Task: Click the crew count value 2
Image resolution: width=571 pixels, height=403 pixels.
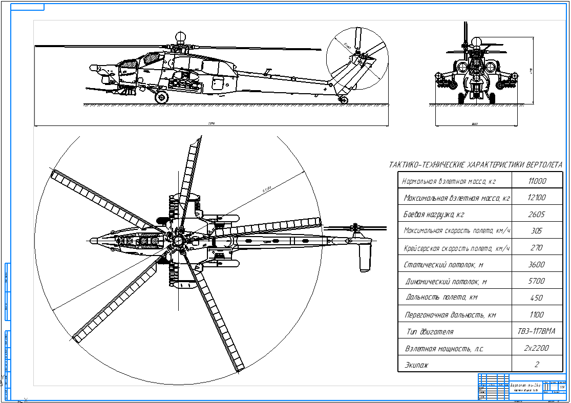Action: (537, 365)
